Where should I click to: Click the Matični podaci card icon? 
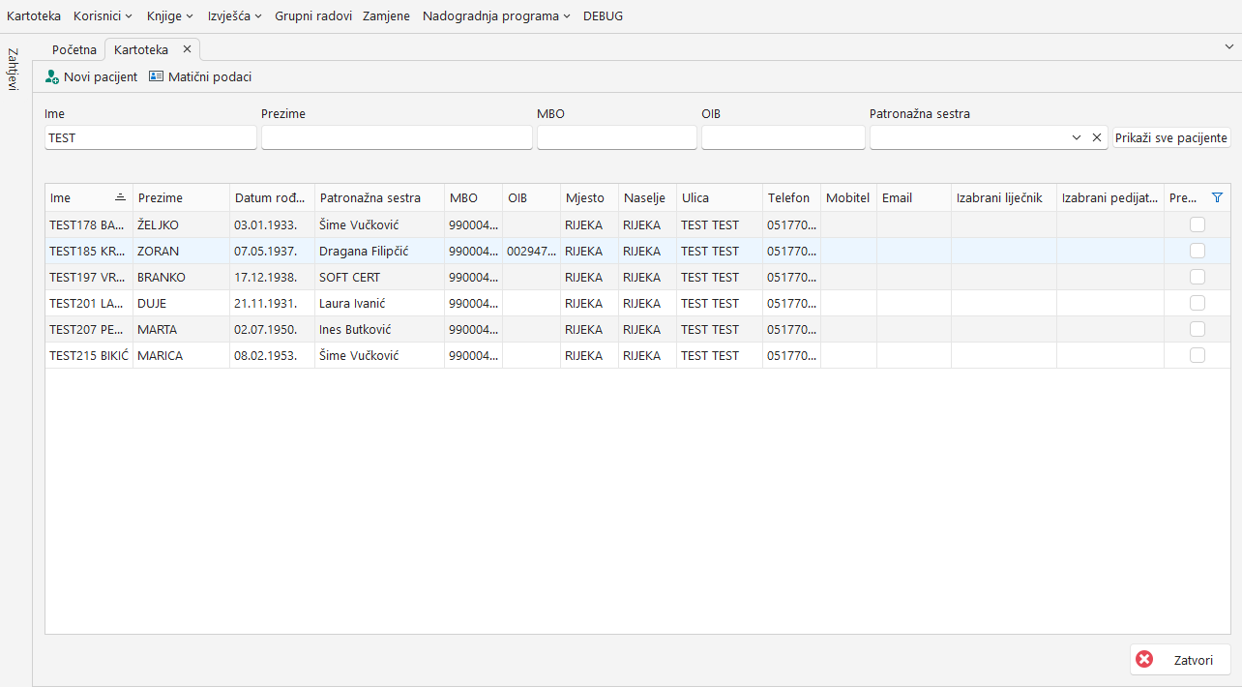(156, 76)
